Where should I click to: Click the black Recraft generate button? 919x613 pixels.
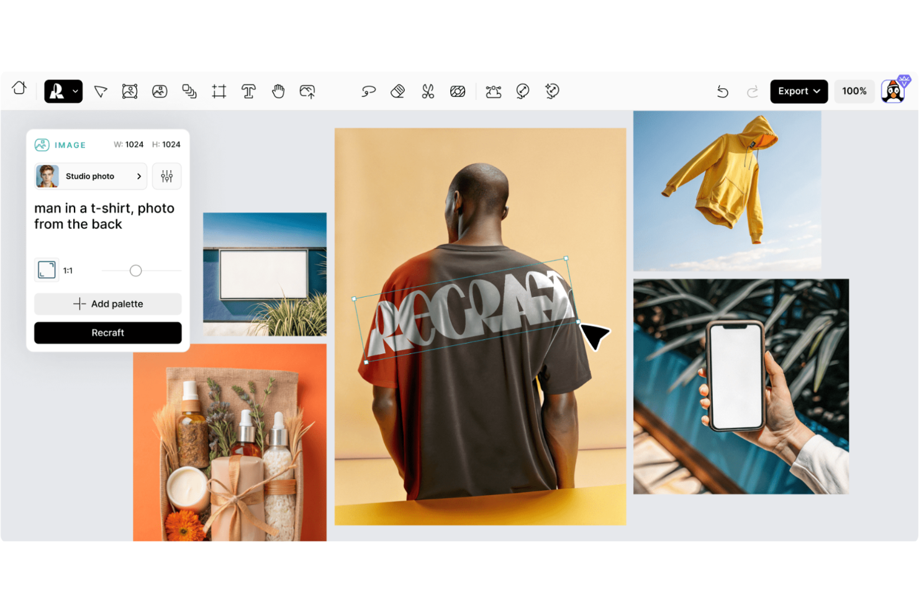point(108,333)
